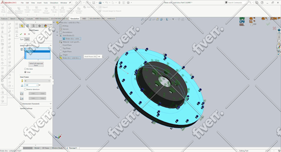Open Appearances tab in right task pane

coord(279,47)
